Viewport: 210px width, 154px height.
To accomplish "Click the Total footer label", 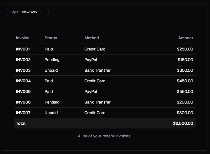I will click(x=21, y=123).
